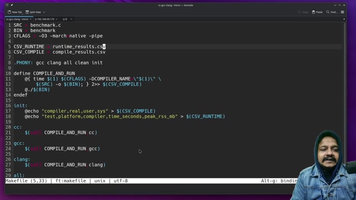
Task: Click '-march' in the CFLAGS line
Action: [x=58, y=36]
